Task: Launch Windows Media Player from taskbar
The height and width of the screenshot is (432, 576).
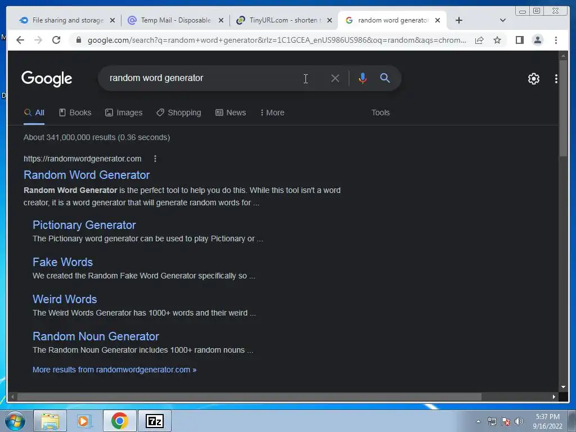Action: coord(84,421)
